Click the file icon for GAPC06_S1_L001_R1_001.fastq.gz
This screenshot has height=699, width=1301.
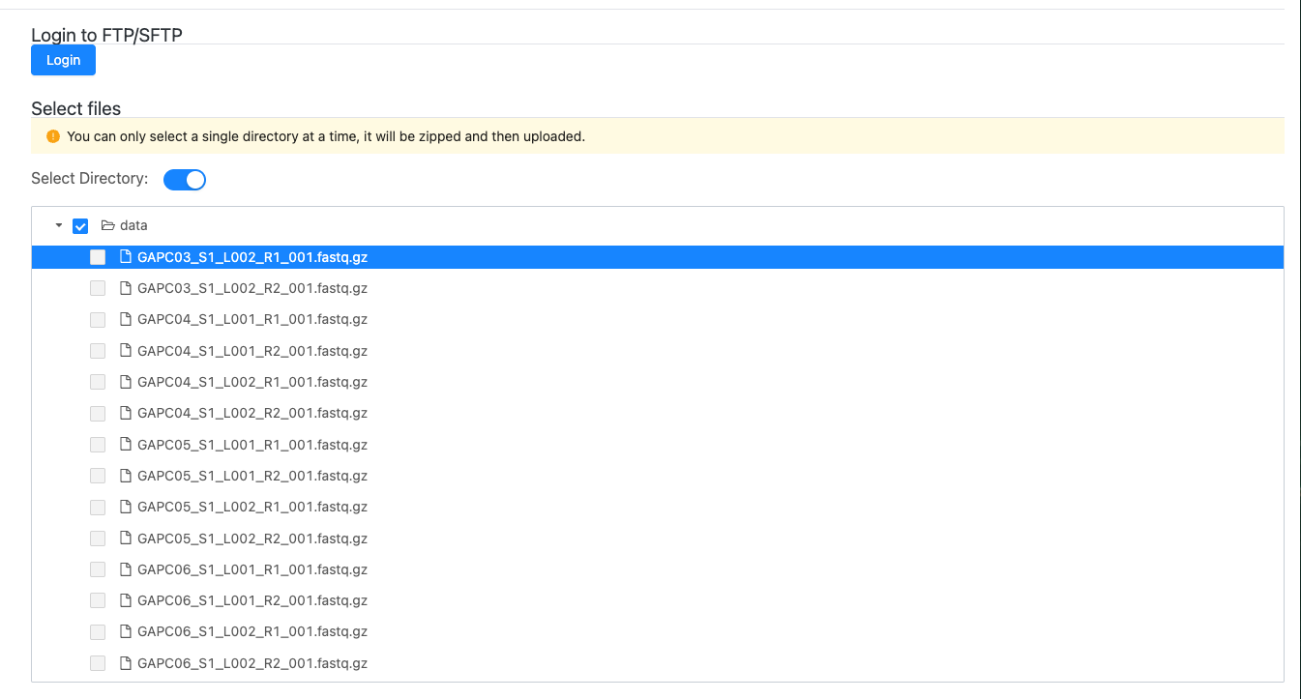(x=125, y=569)
